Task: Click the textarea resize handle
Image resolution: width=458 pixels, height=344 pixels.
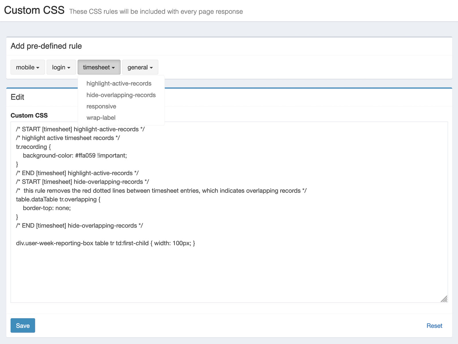Action: tap(444, 299)
